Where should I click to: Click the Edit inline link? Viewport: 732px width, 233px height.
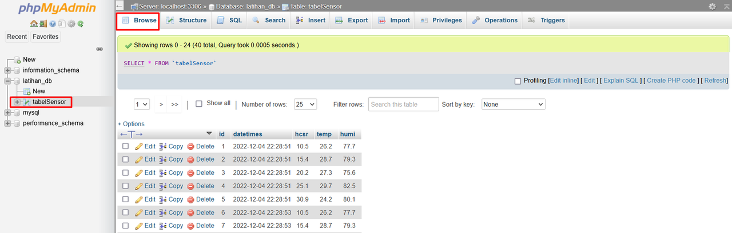[563, 81]
